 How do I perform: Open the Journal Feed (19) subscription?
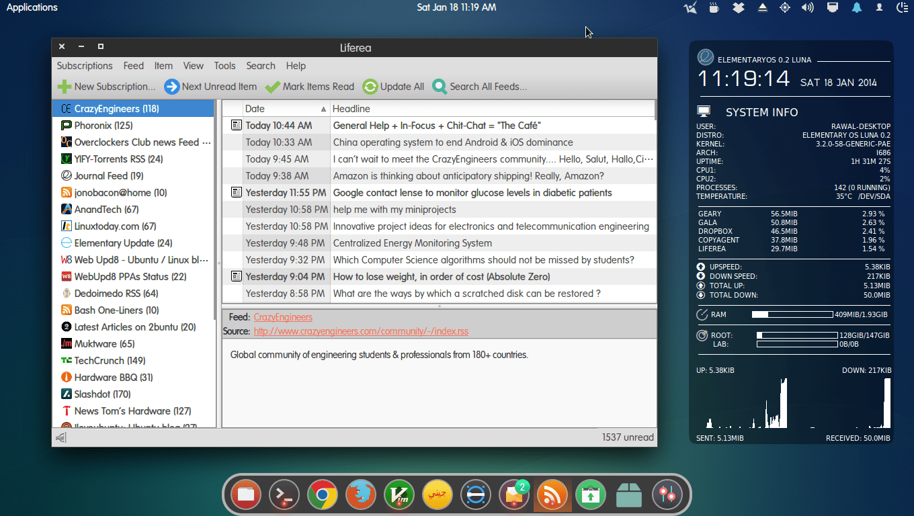[x=133, y=176]
